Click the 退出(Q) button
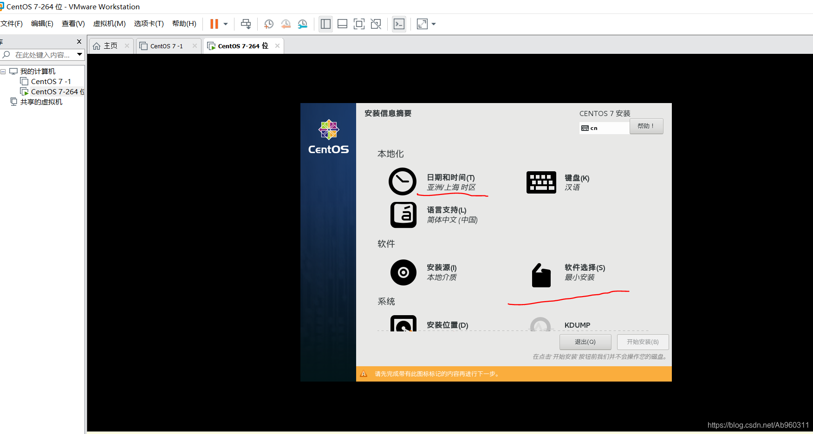Image resolution: width=813 pixels, height=434 pixels. [585, 342]
